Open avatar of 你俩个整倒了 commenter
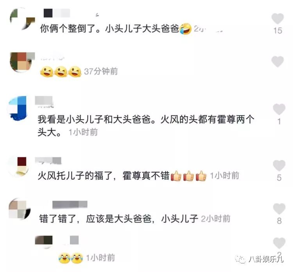The width and height of the screenshot is (293, 272). pyautogui.click(x=22, y=19)
